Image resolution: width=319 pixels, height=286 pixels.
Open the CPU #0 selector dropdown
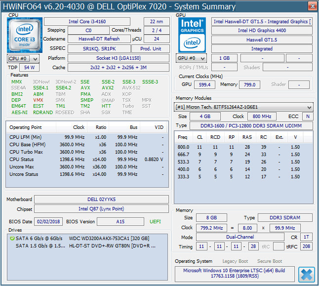23,59
